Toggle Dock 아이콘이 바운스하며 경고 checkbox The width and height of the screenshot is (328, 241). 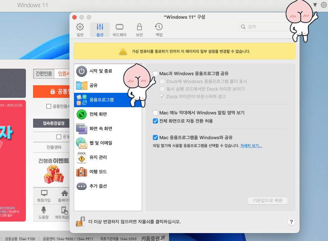pyautogui.click(x=162, y=96)
